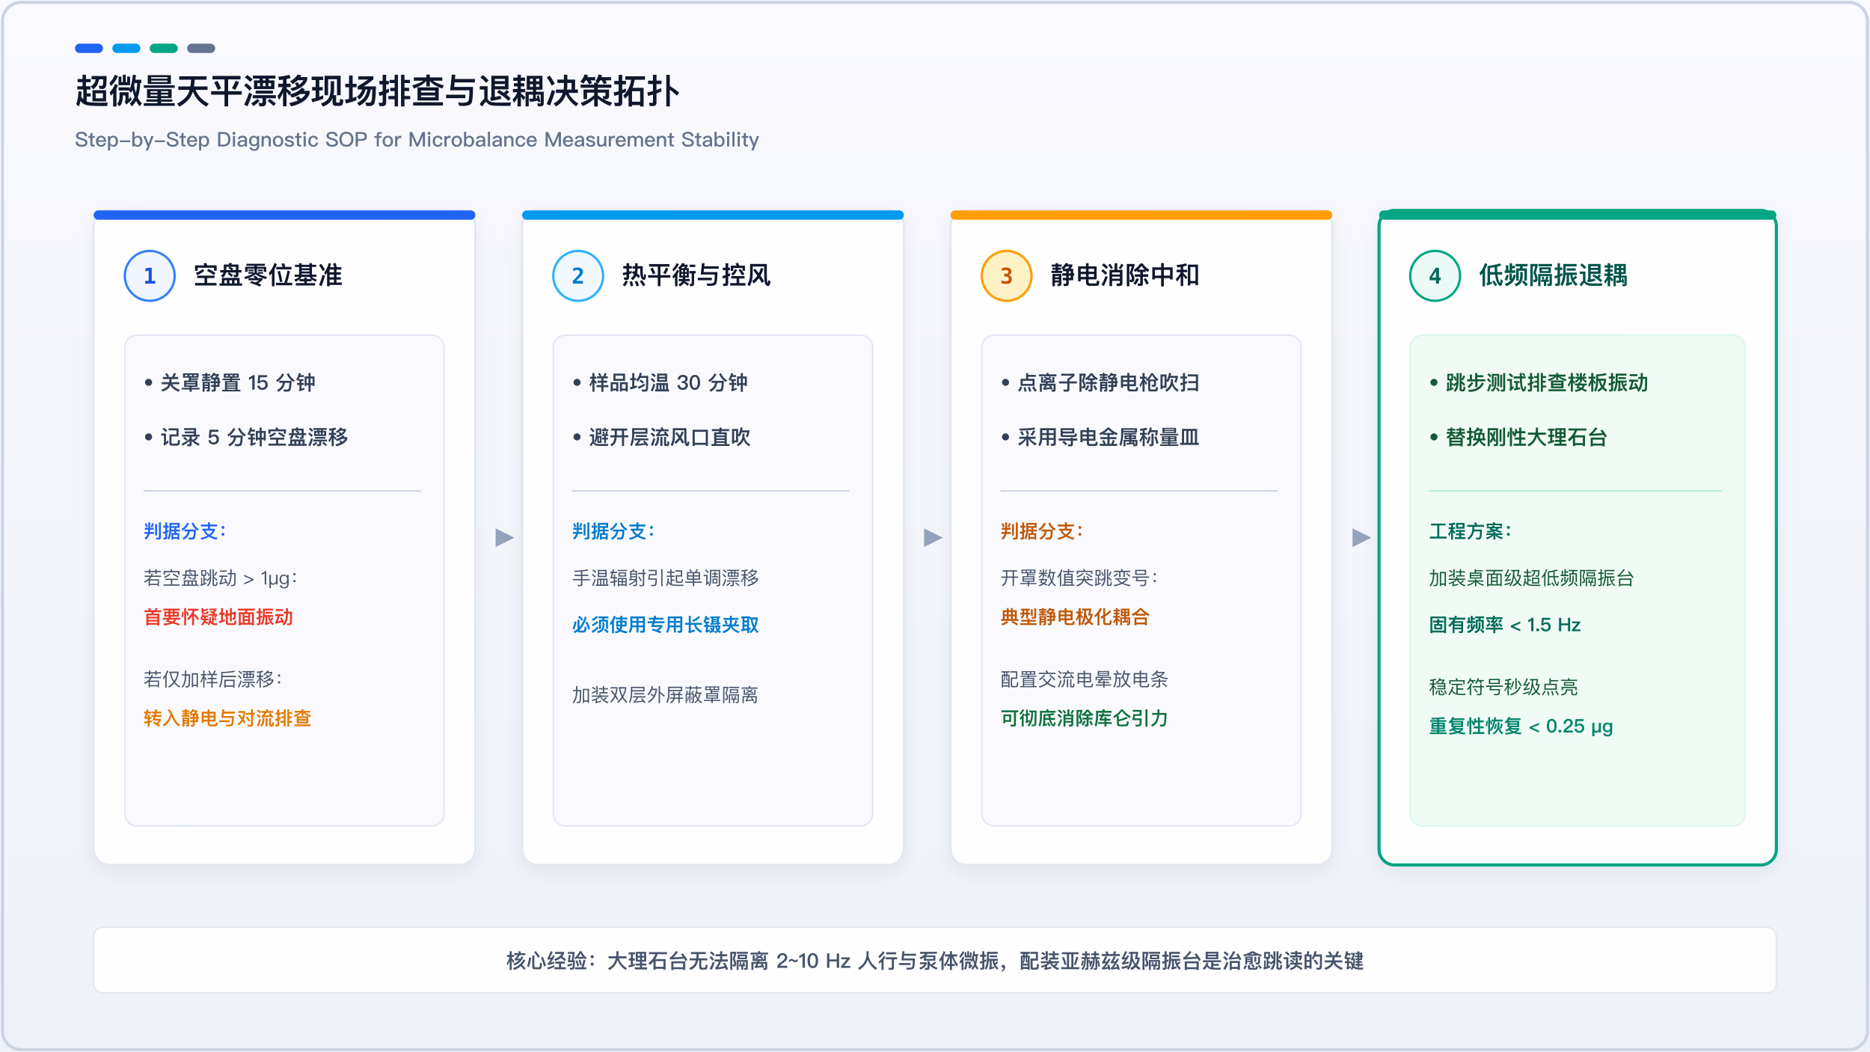Image resolution: width=1870 pixels, height=1052 pixels.
Task: Click the text 加装双层外屏蔽罩隔离
Action: tap(665, 695)
